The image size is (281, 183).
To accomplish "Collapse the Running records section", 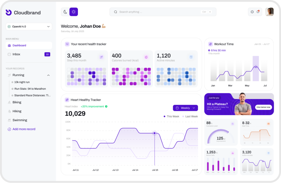I will pos(48,75).
